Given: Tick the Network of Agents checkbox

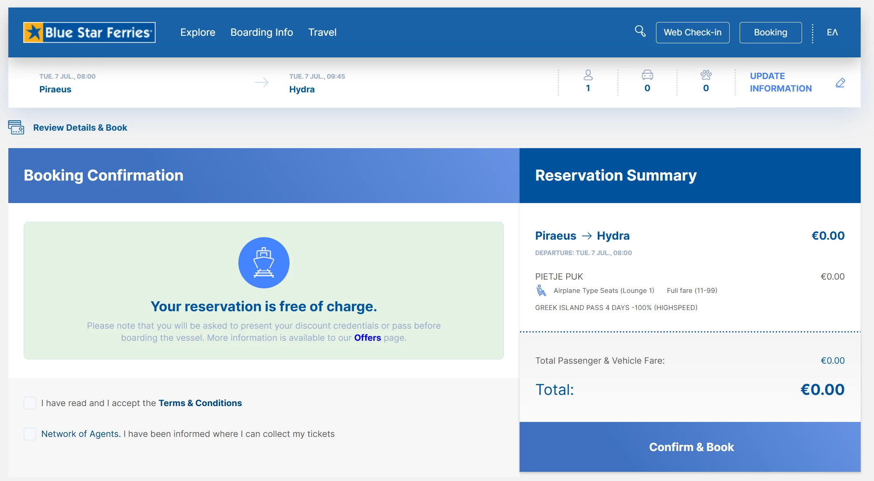Looking at the screenshot, I should click(x=30, y=434).
